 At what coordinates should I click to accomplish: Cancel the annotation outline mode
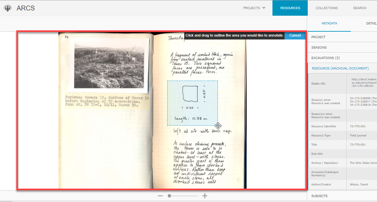click(x=295, y=35)
